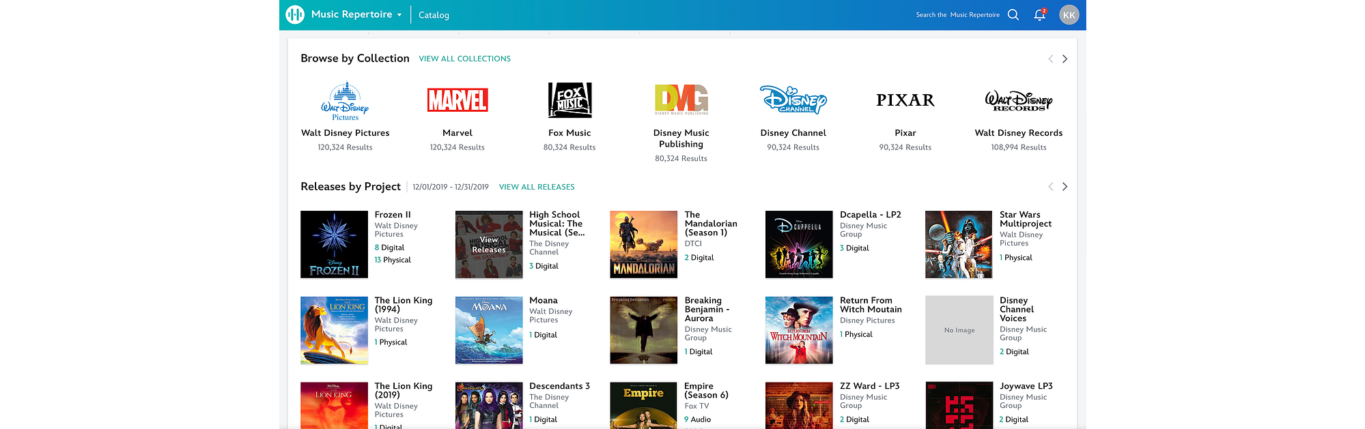This screenshot has width=1365, height=429.
Task: Open the Catalog tab
Action: point(434,15)
